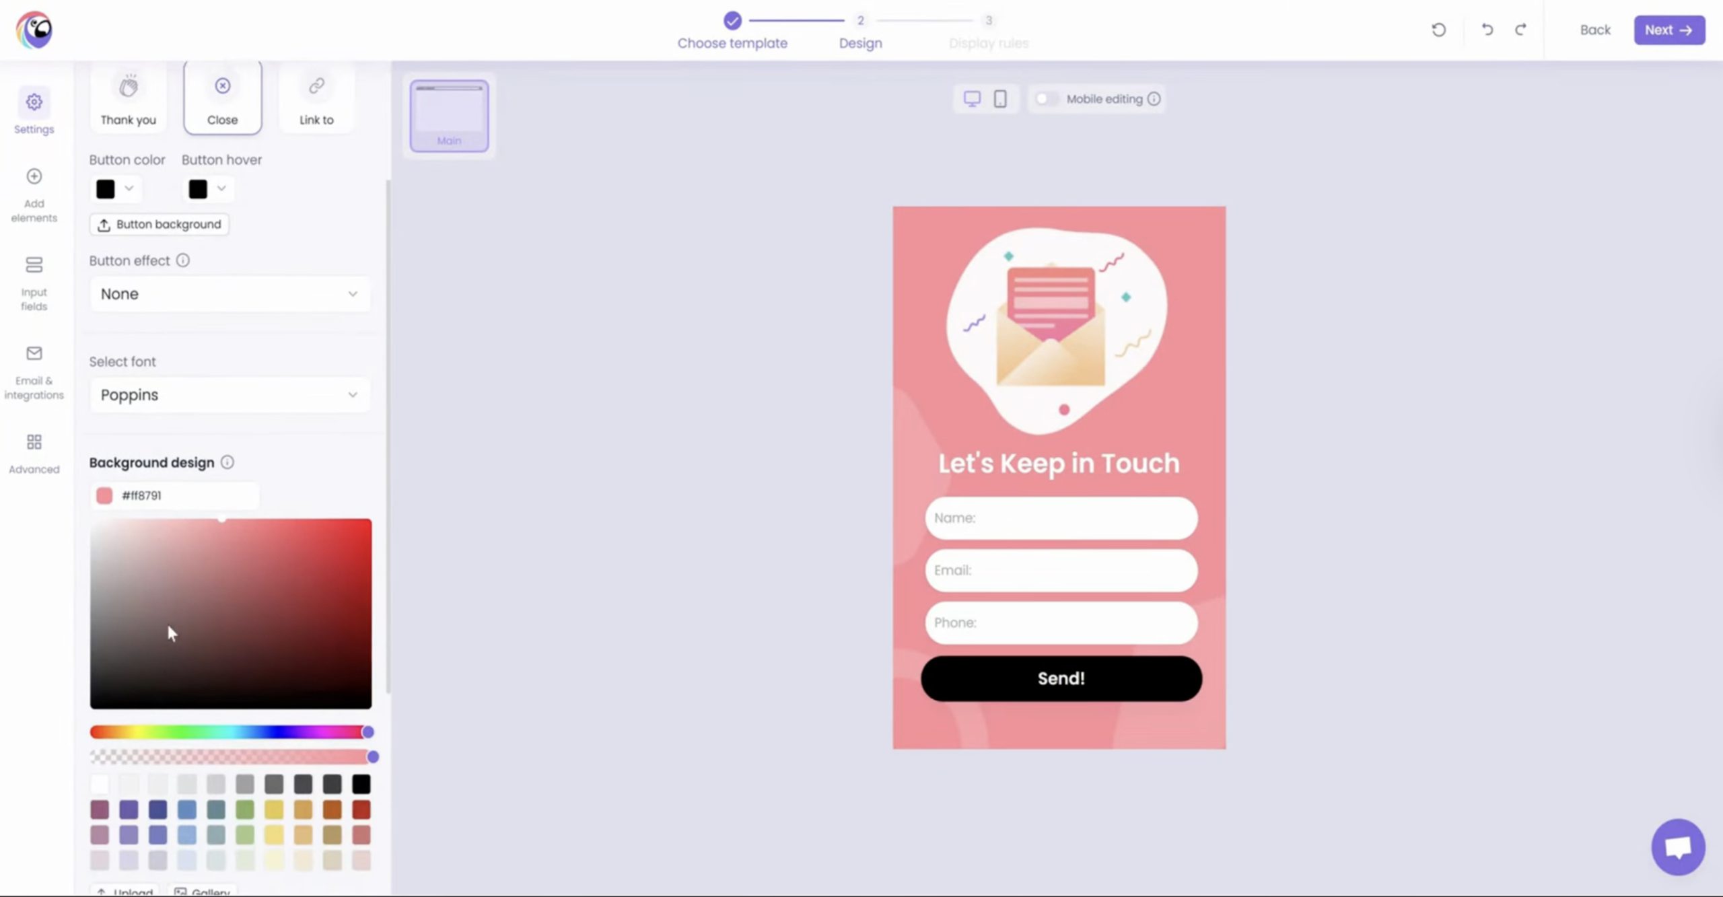Pick the black color swatch

(x=361, y=784)
